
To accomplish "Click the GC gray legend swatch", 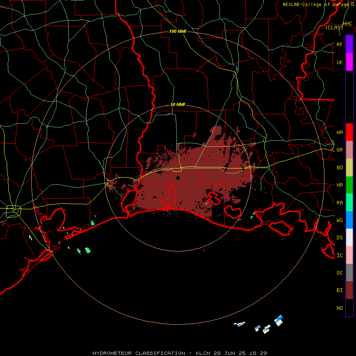I will [349, 273].
